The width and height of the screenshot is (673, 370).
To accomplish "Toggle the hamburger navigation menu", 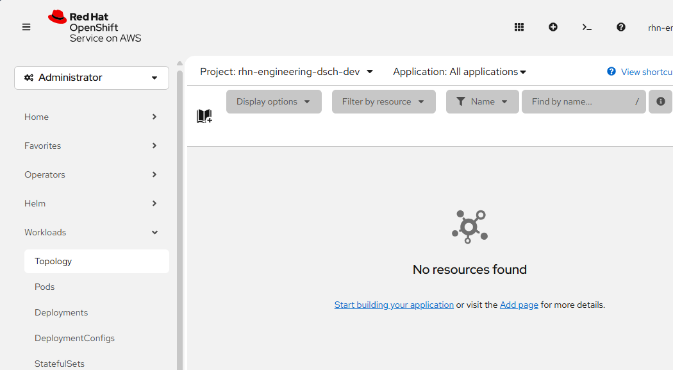I will tap(26, 27).
